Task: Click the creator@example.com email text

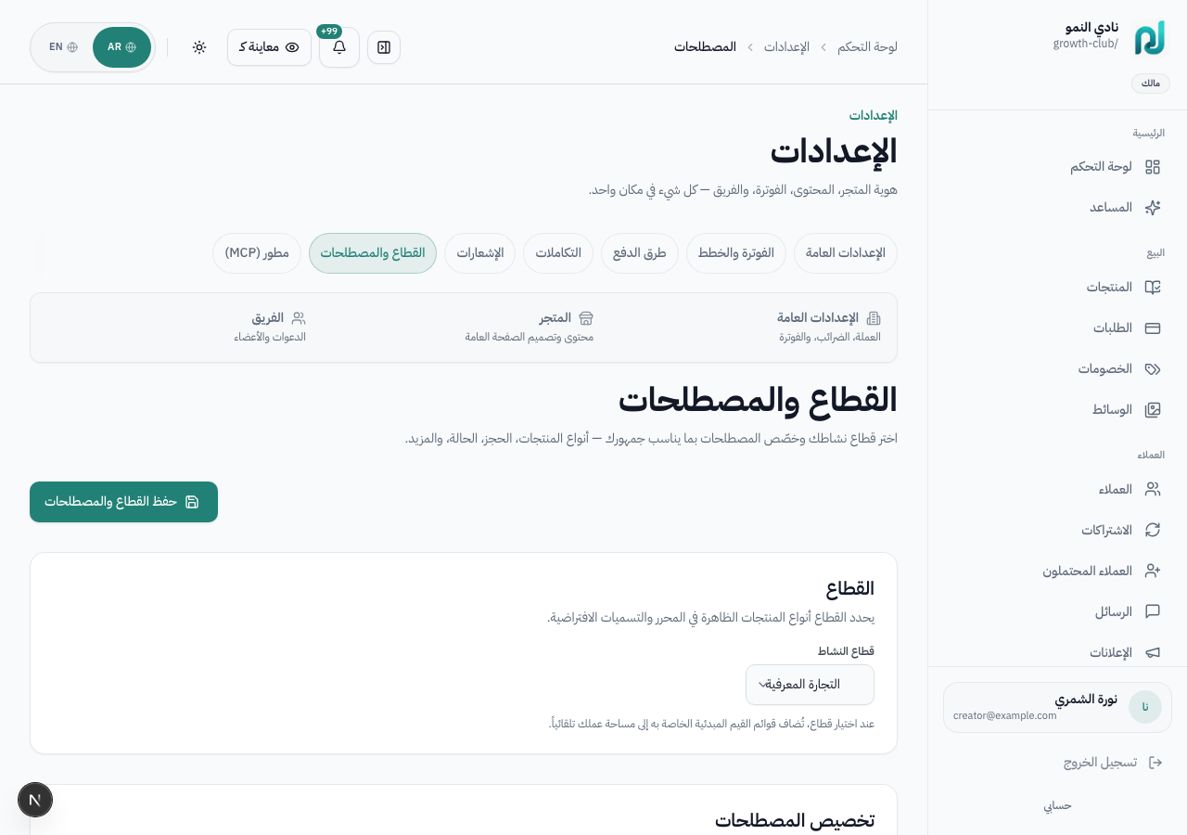Action: point(1005,716)
